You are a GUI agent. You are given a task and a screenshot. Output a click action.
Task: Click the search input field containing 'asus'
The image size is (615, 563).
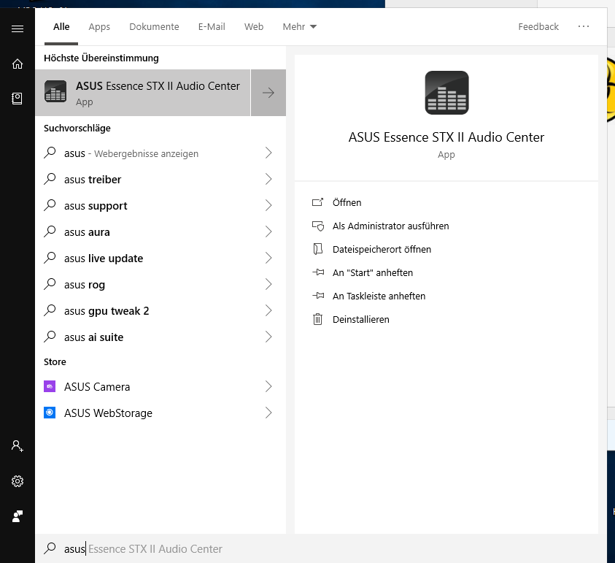[321, 548]
